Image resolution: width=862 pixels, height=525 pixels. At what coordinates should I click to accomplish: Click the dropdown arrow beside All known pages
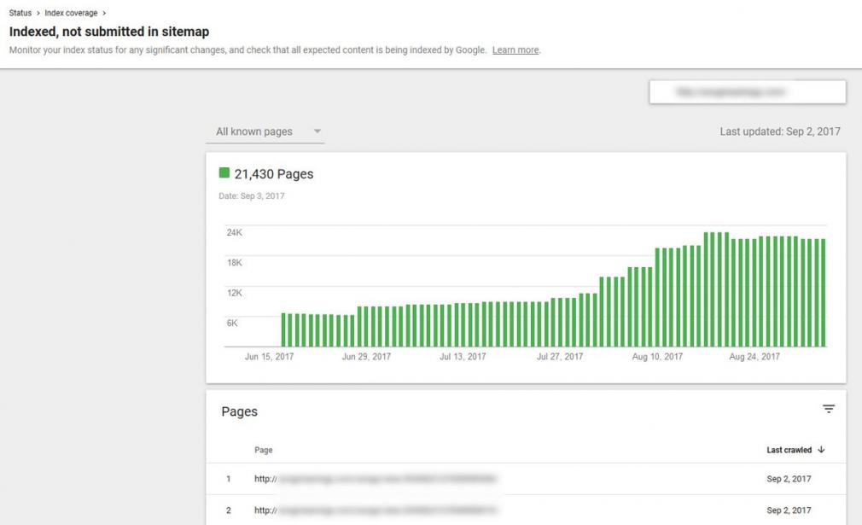317,131
